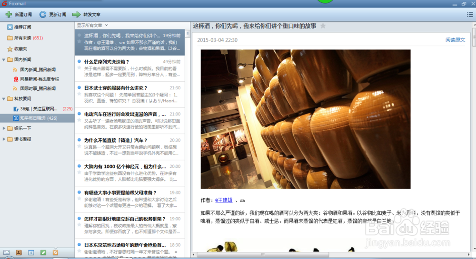Star the open article in reading pane header
This screenshot has height=259, width=476.
[x=323, y=26]
